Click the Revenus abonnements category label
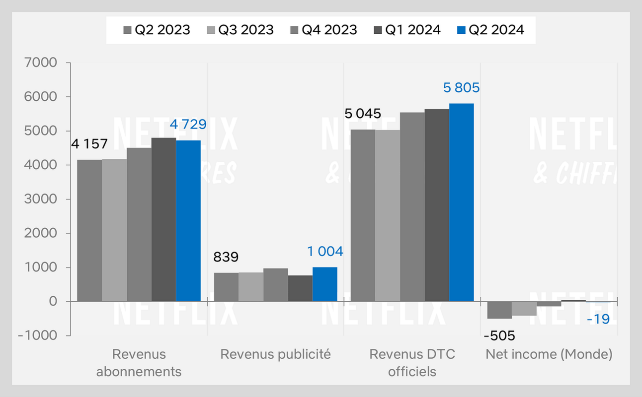 pyautogui.click(x=139, y=363)
